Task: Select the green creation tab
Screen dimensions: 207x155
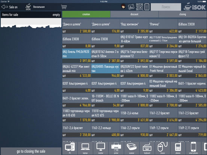Action: pos(86,14)
